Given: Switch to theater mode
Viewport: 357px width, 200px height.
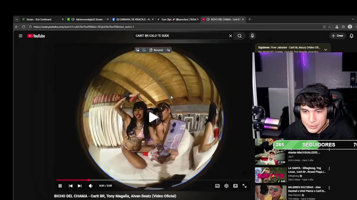Looking at the screenshot, I should point(235,186).
